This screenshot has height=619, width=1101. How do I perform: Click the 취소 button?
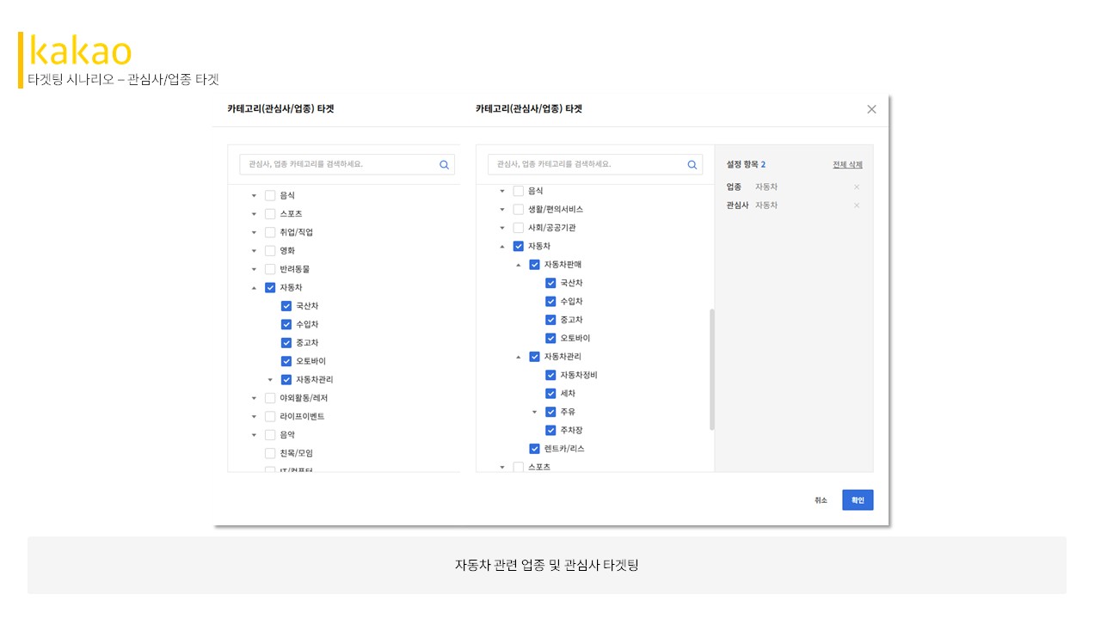click(x=821, y=500)
